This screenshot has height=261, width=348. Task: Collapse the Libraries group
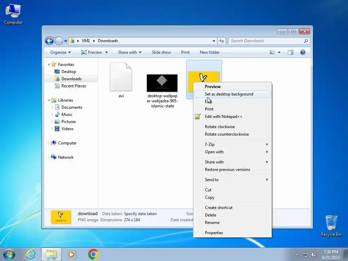(x=49, y=100)
